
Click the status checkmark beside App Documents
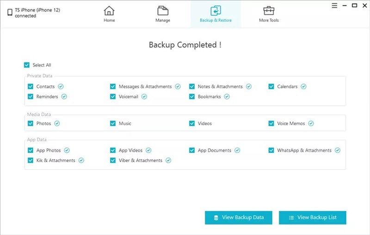pos(237,151)
